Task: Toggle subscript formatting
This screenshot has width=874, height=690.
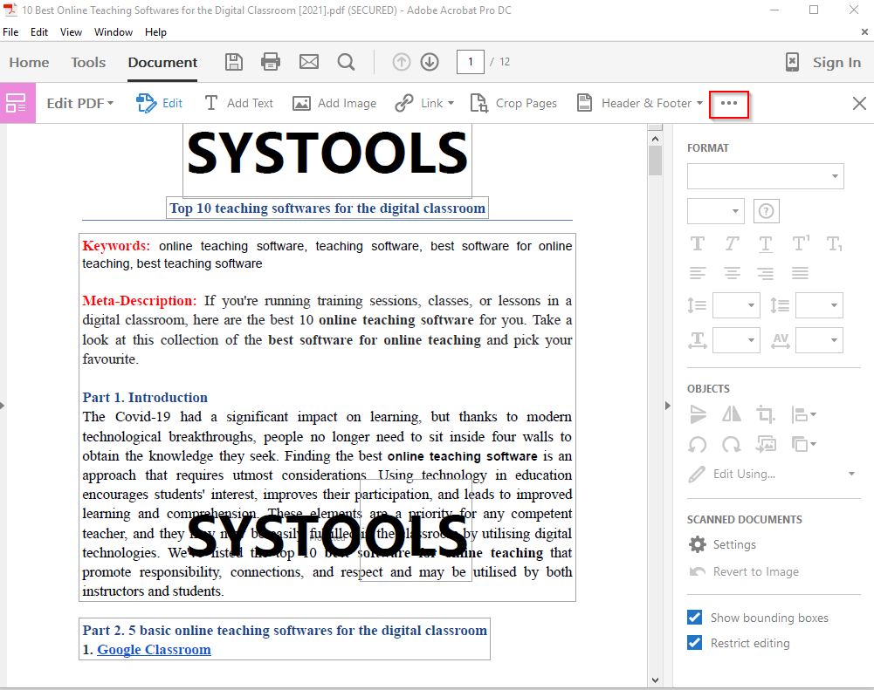Action: [x=835, y=244]
